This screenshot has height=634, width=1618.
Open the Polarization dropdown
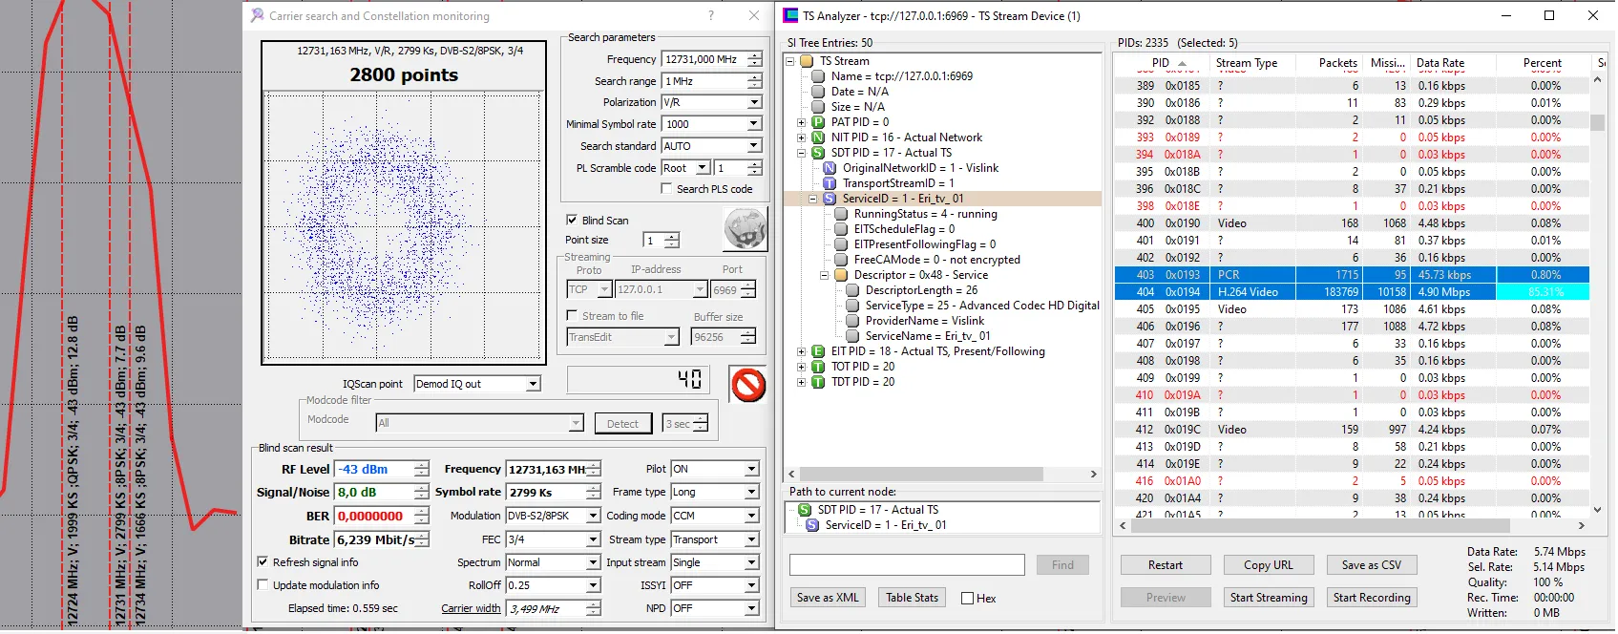(x=754, y=102)
